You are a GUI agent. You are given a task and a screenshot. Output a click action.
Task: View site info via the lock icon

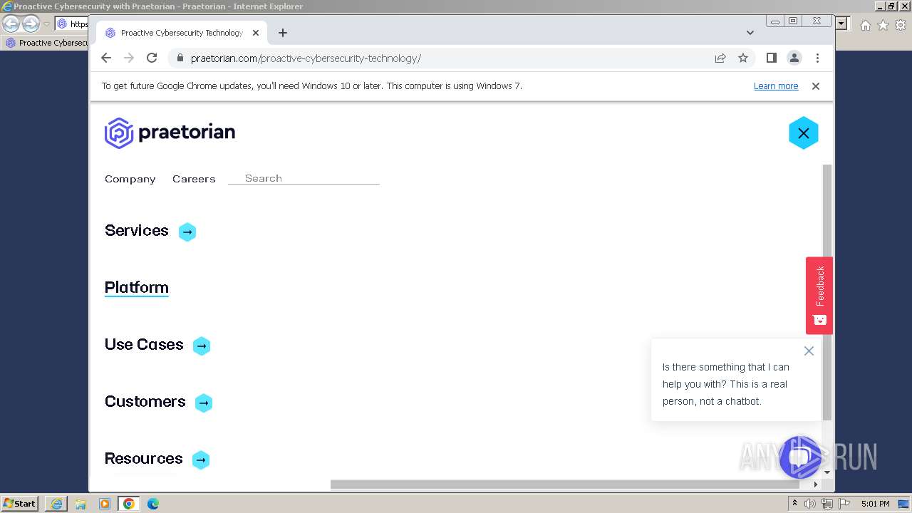pyautogui.click(x=180, y=58)
